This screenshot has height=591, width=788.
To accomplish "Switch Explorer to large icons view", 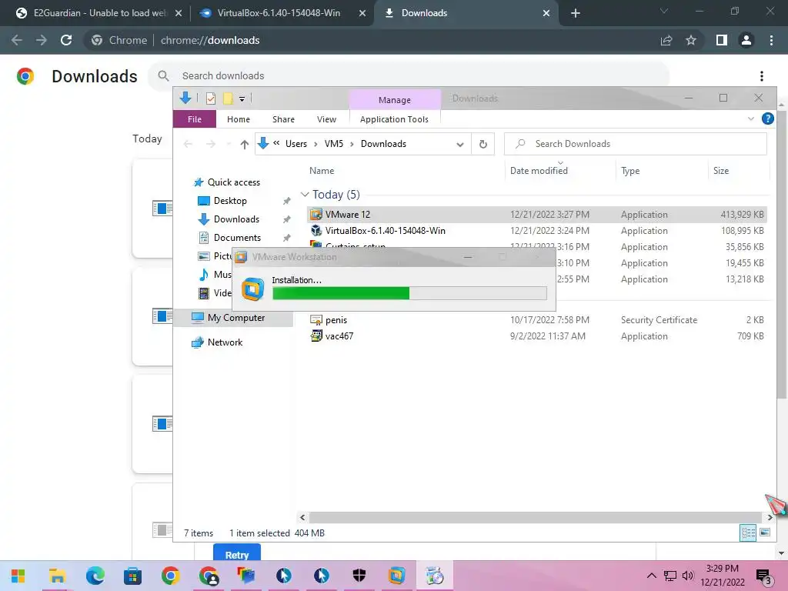I will [x=765, y=533].
